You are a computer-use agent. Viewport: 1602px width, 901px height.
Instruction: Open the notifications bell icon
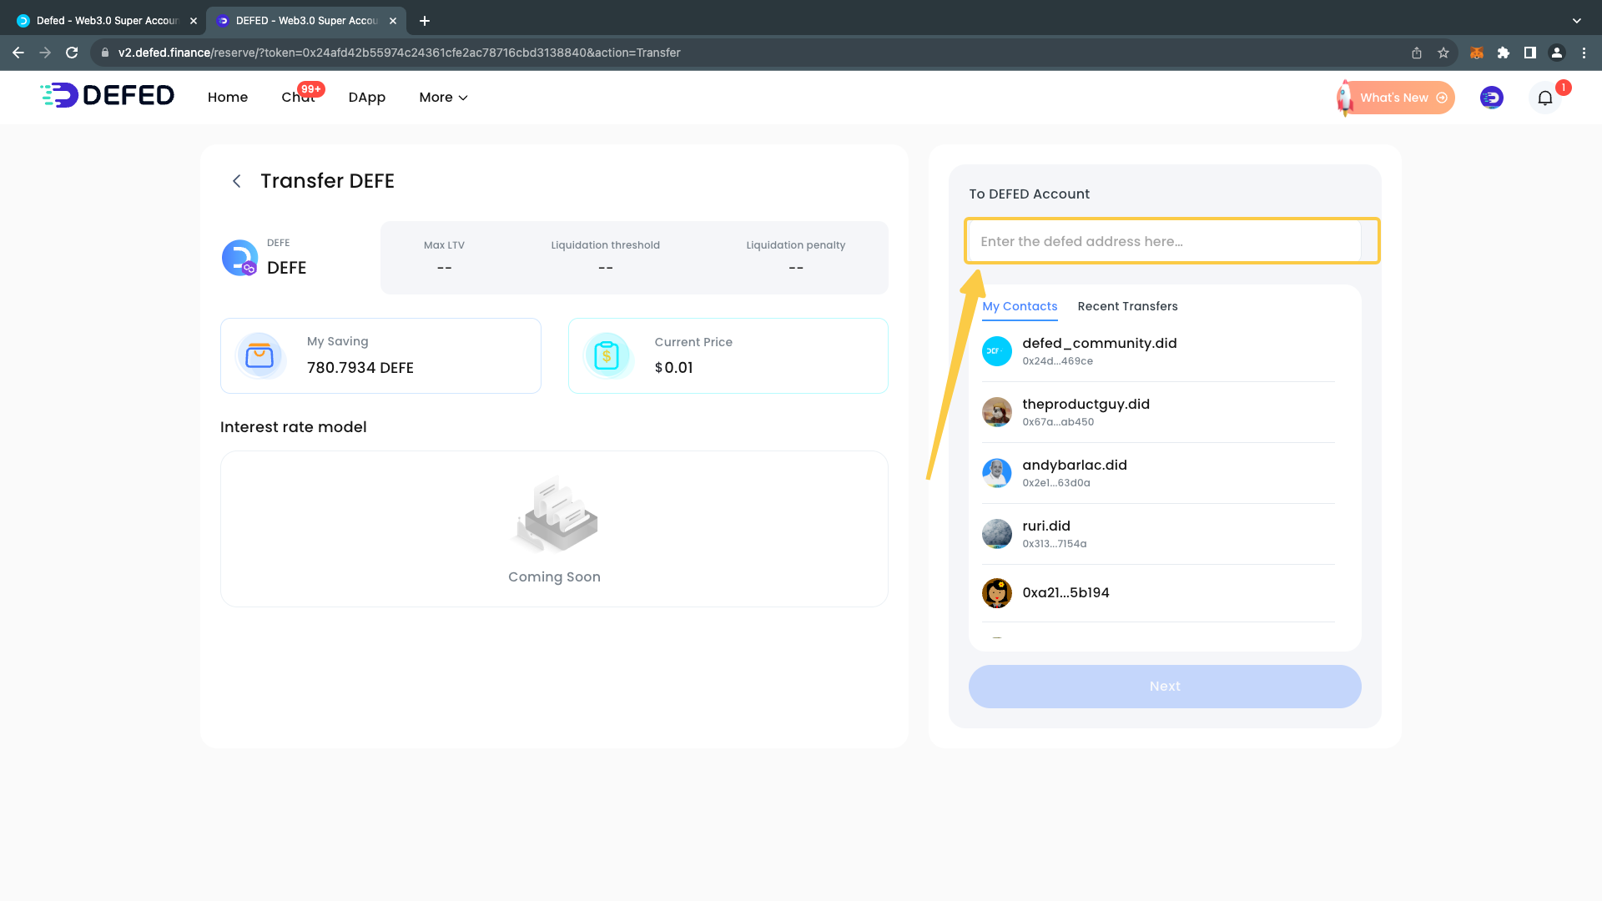1544,98
